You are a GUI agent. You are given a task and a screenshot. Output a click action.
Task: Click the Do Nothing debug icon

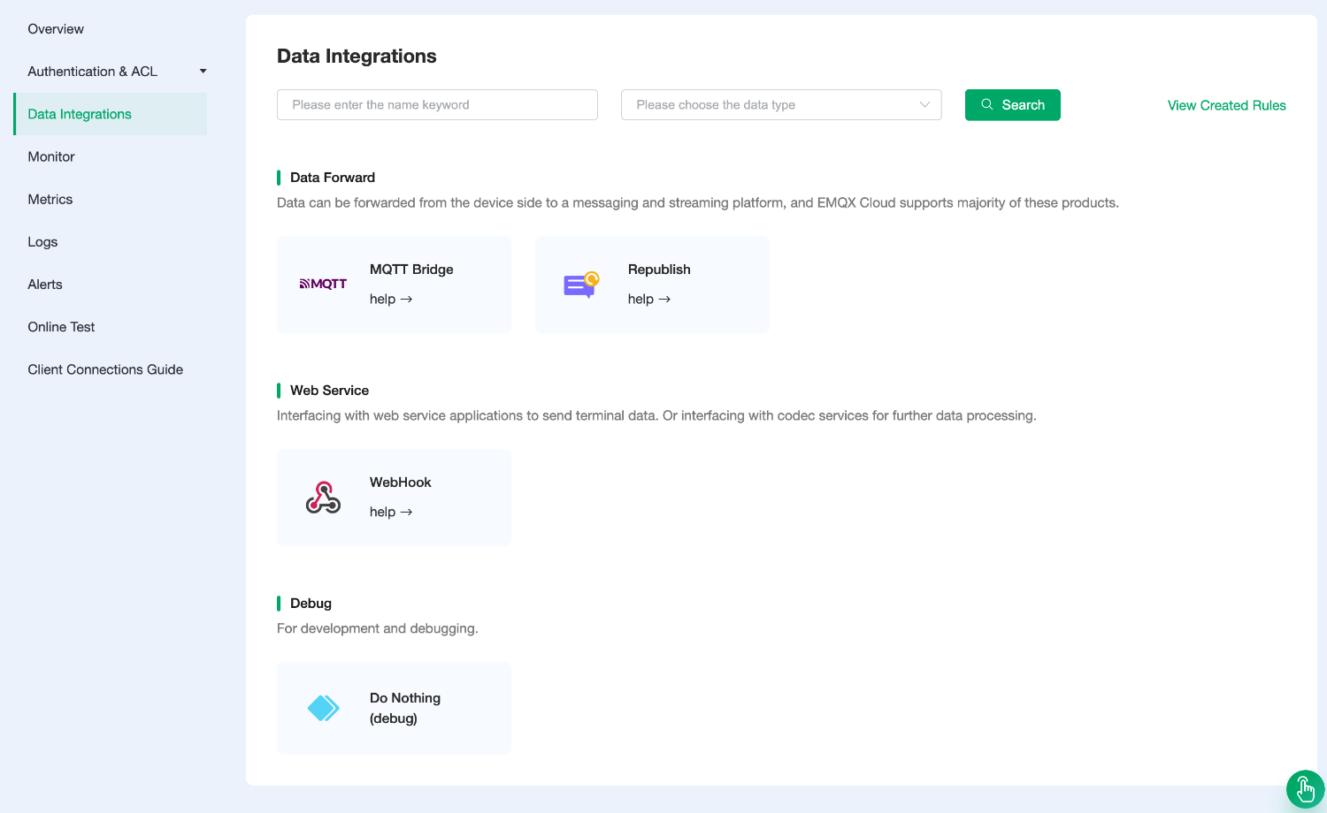pos(323,708)
